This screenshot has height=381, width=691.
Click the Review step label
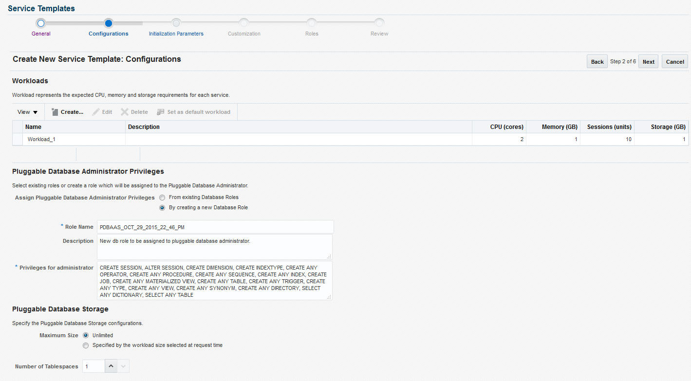(x=379, y=34)
